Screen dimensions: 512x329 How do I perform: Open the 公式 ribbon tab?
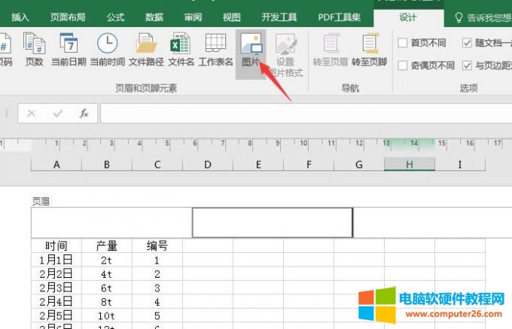(115, 17)
